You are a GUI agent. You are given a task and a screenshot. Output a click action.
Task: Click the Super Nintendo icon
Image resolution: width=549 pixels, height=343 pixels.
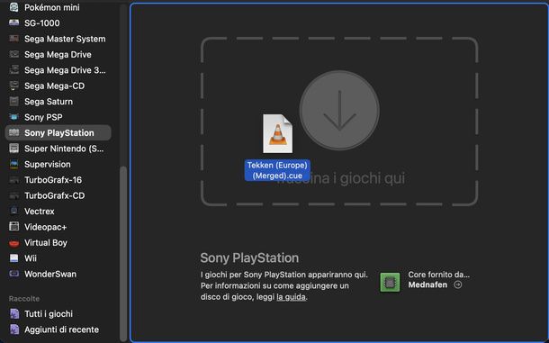click(14, 149)
